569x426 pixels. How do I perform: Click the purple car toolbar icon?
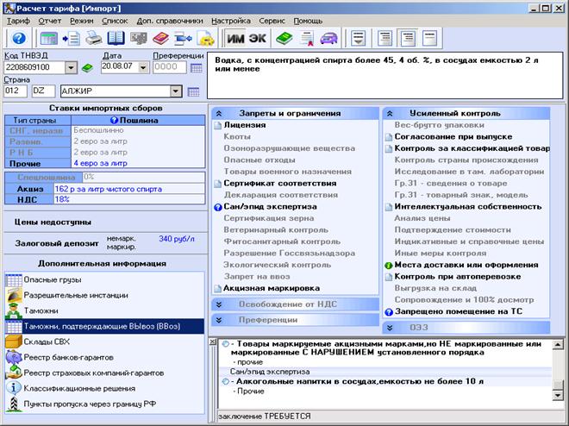pyautogui.click(x=328, y=38)
